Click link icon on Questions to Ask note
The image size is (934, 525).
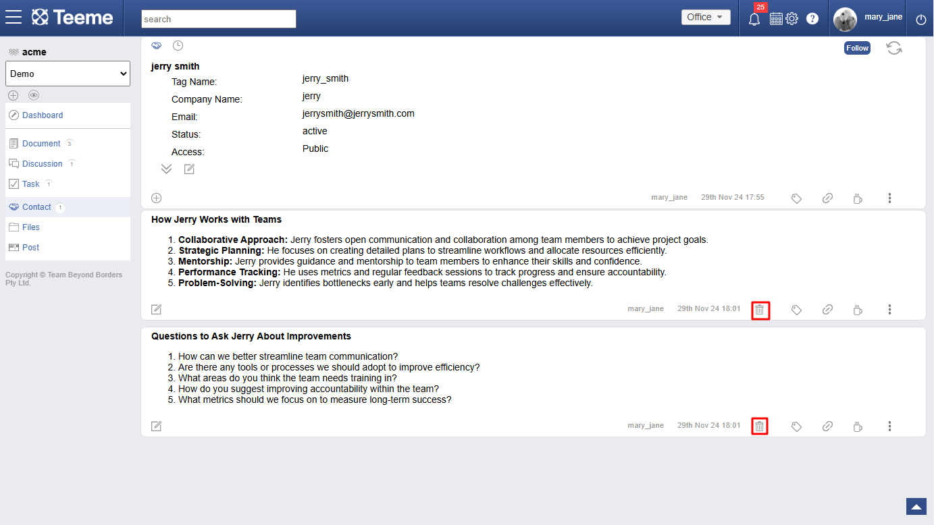[827, 426]
